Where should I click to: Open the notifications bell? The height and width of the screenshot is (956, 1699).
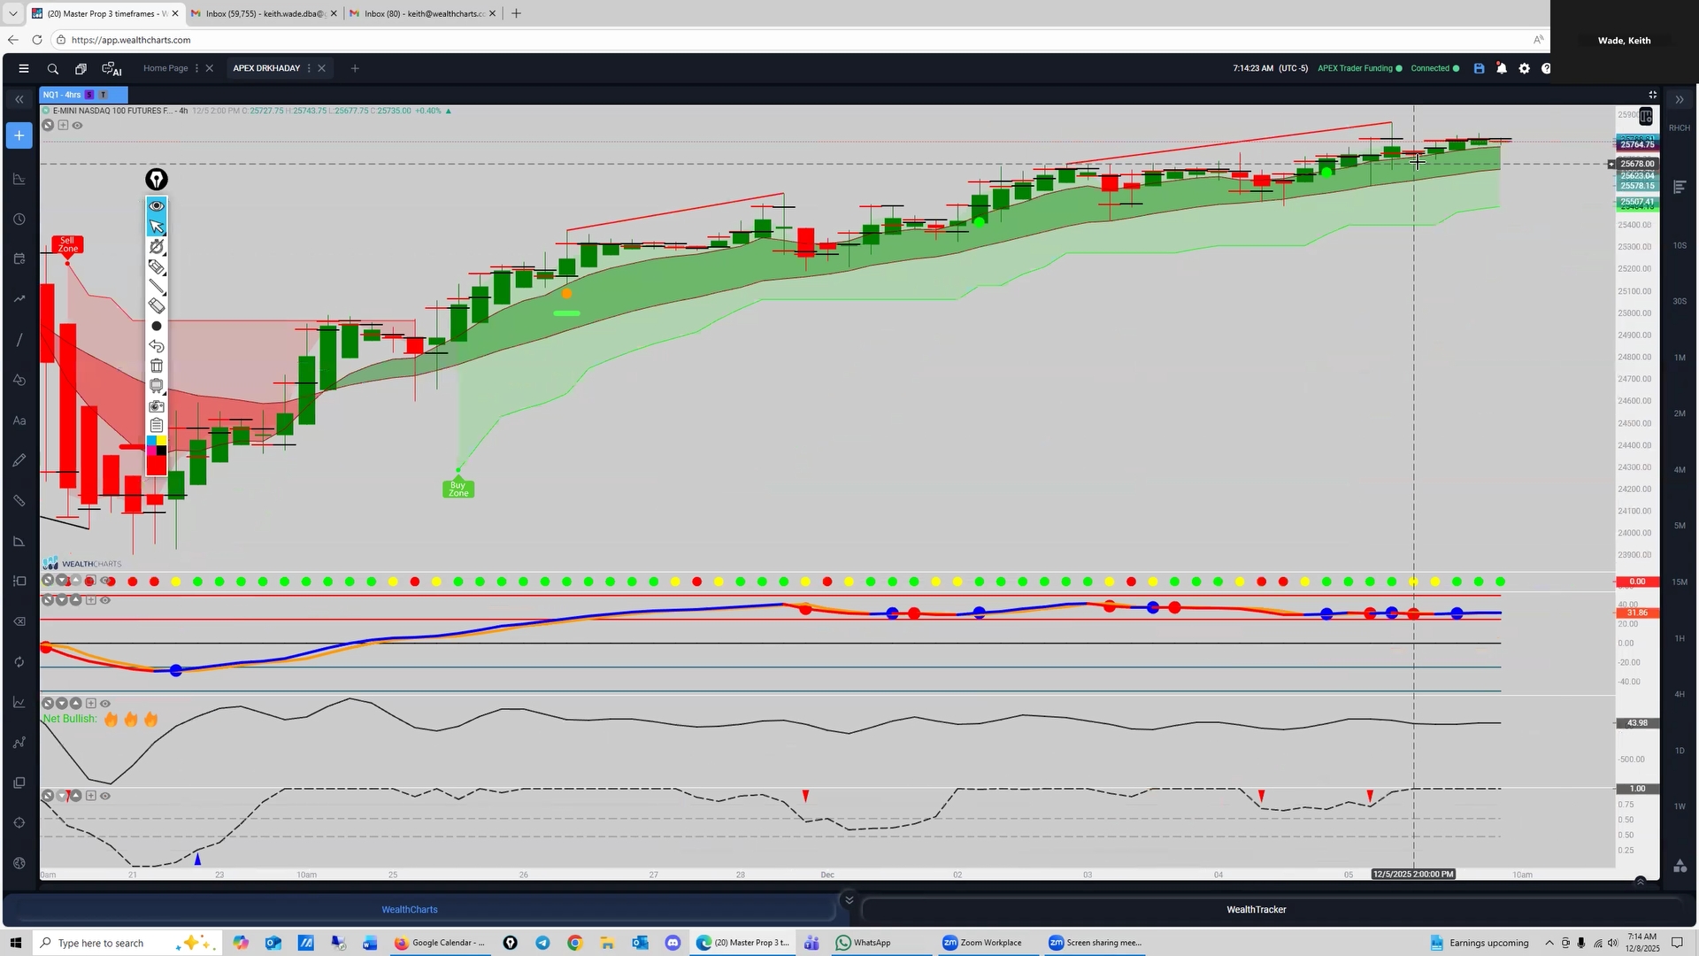click(x=1502, y=69)
